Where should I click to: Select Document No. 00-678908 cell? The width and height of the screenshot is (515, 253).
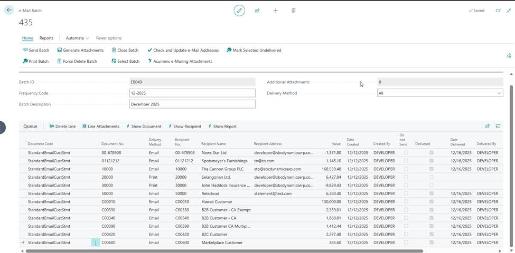[111, 153]
